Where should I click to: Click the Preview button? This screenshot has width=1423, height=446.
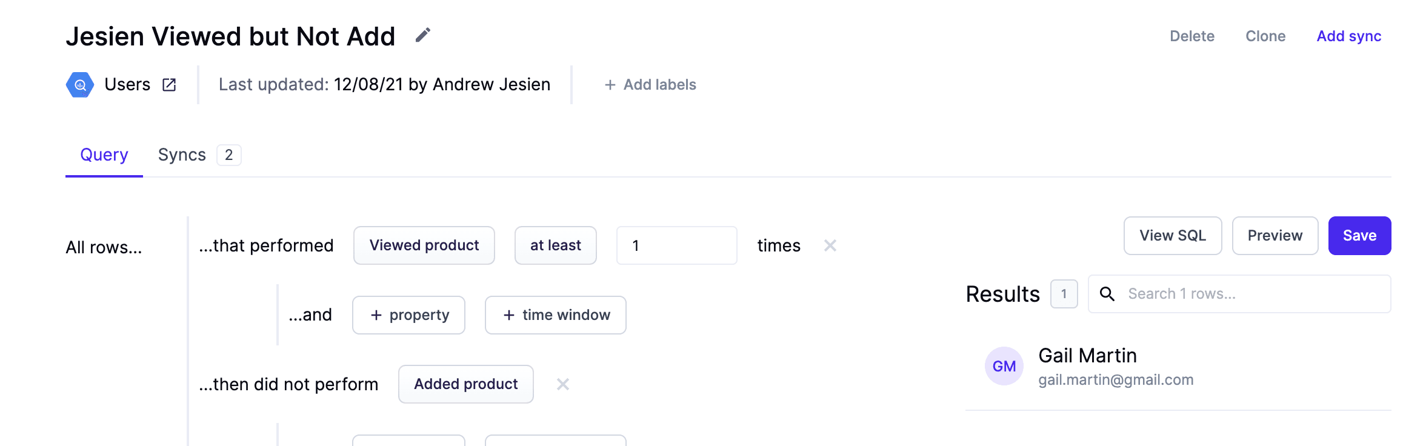click(x=1275, y=236)
